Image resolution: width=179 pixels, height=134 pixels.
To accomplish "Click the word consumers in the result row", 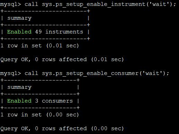I will click(x=57, y=101).
